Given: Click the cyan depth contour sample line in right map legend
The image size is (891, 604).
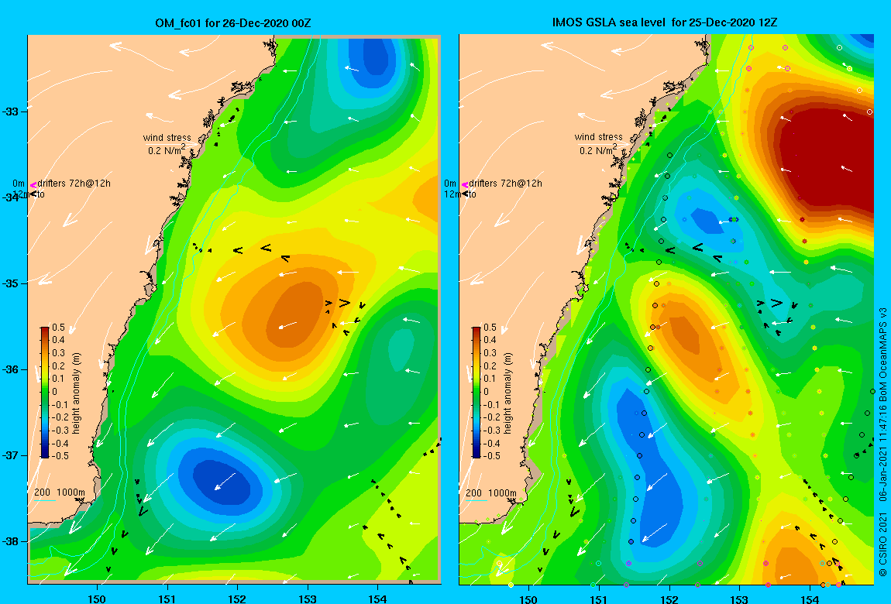Looking at the screenshot, I should click(476, 500).
